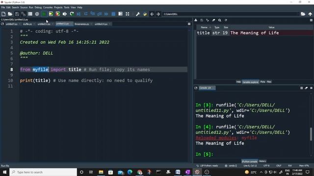Open Variable explorer pane options menu
314x176 pixels.
click(311, 20)
